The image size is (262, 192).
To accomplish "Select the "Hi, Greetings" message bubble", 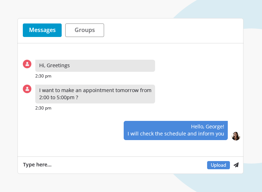I will pos(95,66).
